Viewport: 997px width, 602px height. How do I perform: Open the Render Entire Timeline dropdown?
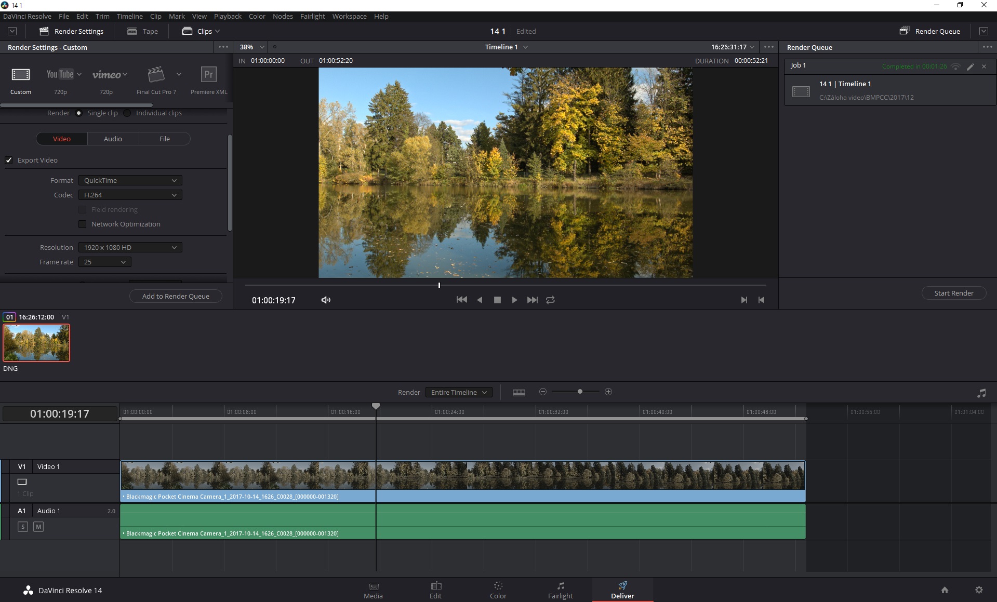(458, 392)
